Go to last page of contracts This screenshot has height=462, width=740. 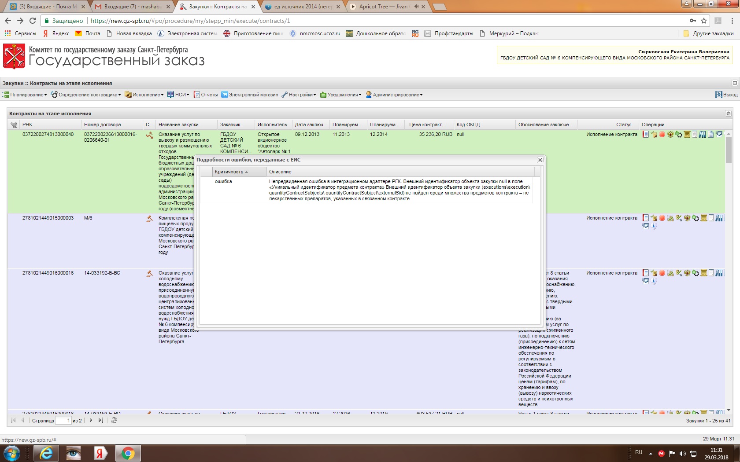pyautogui.click(x=101, y=420)
